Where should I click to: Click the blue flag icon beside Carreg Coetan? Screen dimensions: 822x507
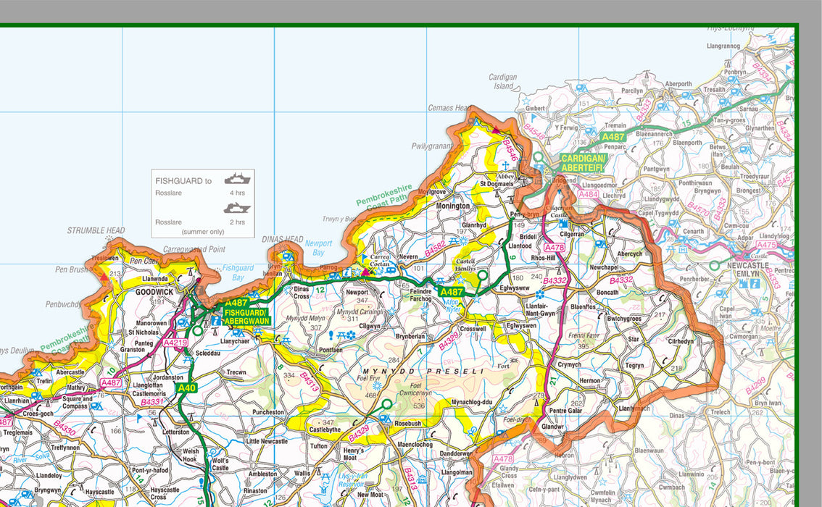365,259
